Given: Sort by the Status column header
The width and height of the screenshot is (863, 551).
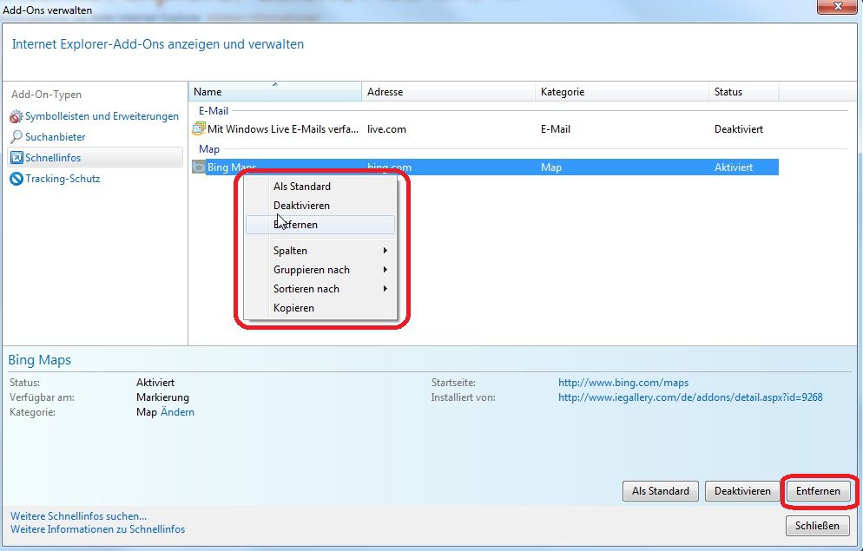Looking at the screenshot, I should 744,92.
